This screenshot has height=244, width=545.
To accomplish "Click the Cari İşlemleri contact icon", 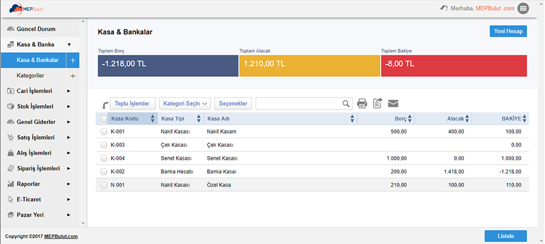I will [x=10, y=91].
